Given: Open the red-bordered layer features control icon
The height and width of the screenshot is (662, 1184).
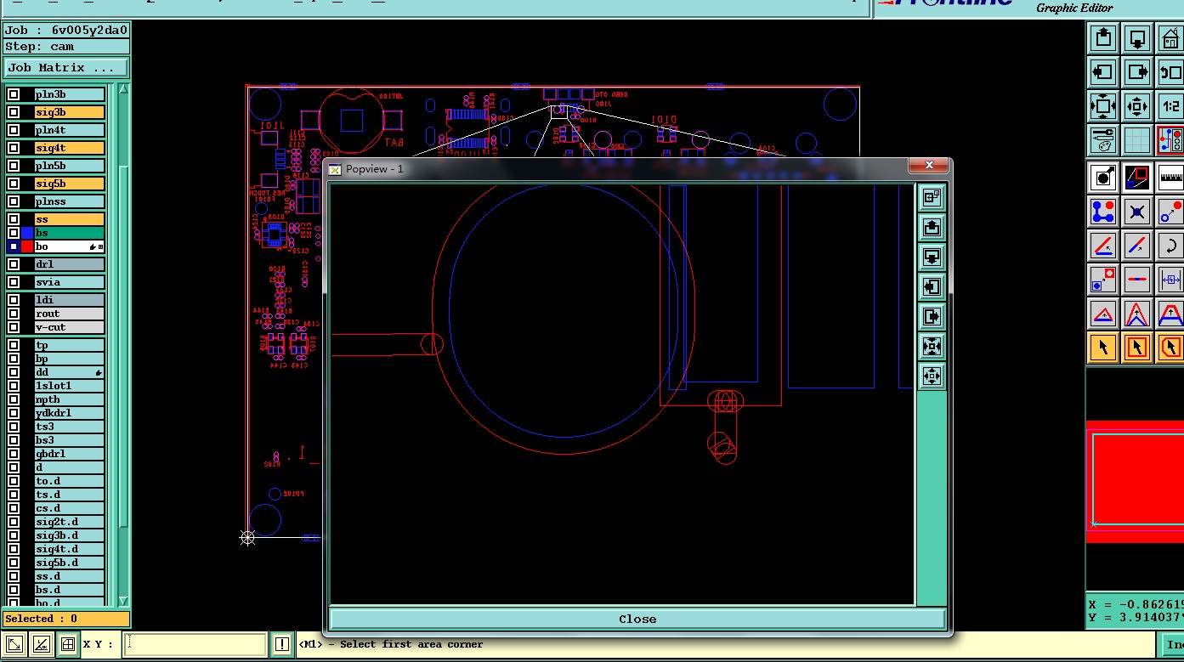Looking at the screenshot, I should point(1170,140).
